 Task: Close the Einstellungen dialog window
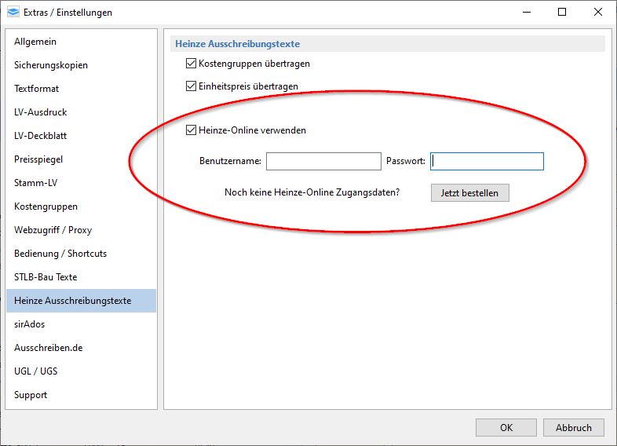[597, 13]
